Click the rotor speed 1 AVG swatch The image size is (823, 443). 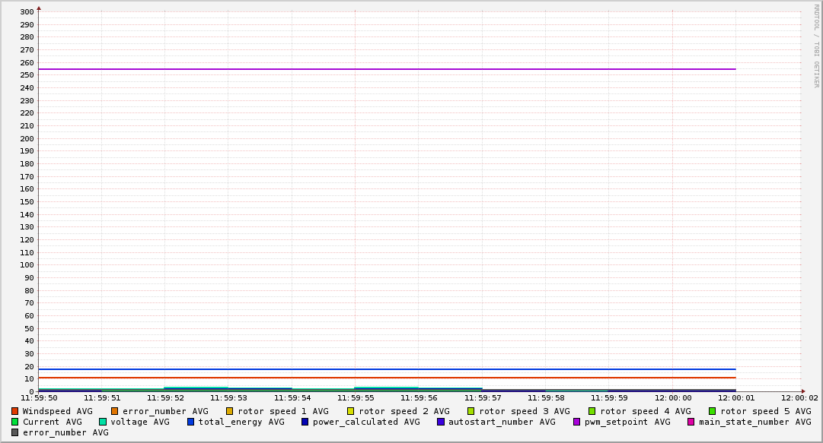tap(230, 411)
